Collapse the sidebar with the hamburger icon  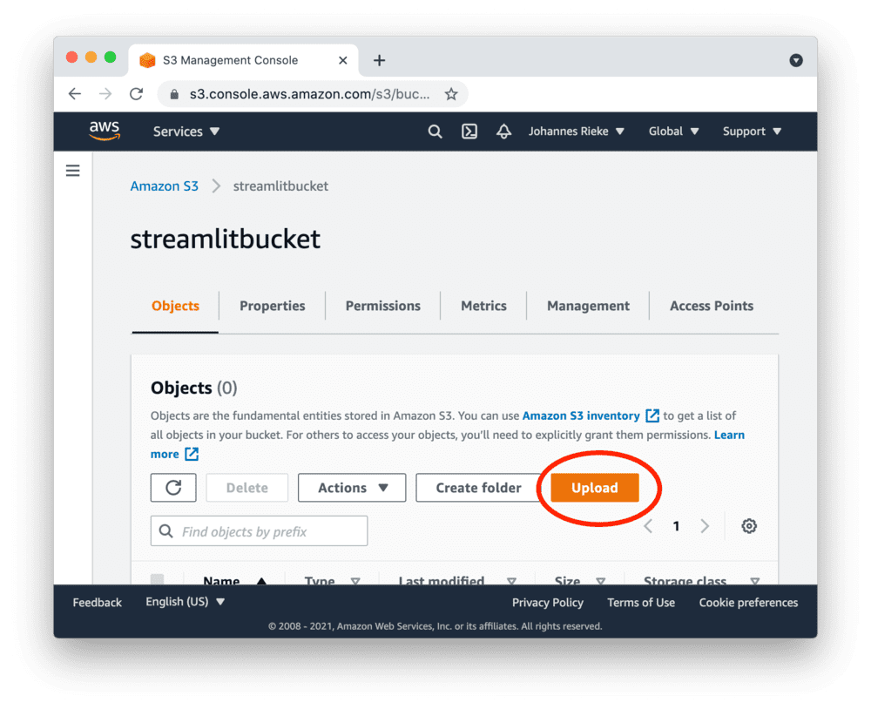tap(72, 170)
